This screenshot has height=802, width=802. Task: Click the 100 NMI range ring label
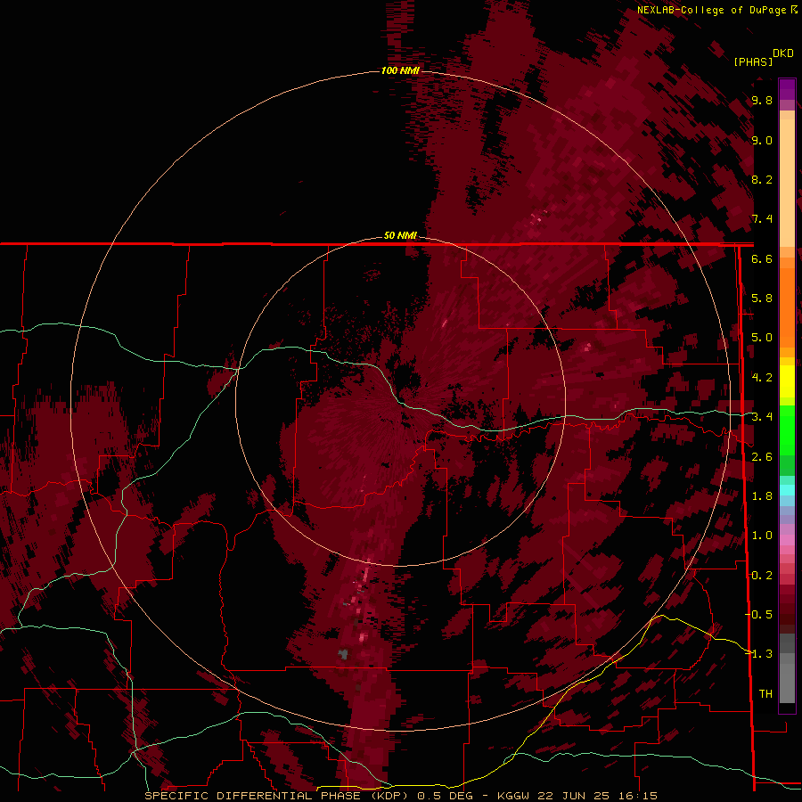400,70
